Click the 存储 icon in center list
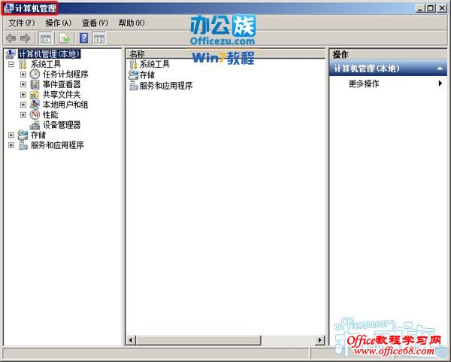This screenshot has height=362, width=451. tap(134, 75)
